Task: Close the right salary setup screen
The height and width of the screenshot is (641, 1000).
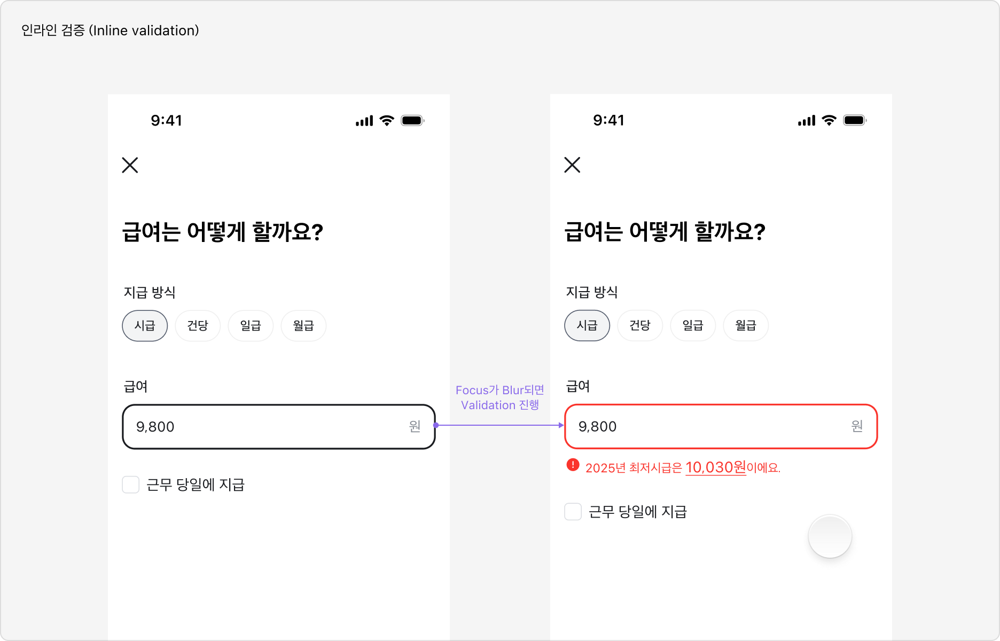Action: (x=572, y=166)
